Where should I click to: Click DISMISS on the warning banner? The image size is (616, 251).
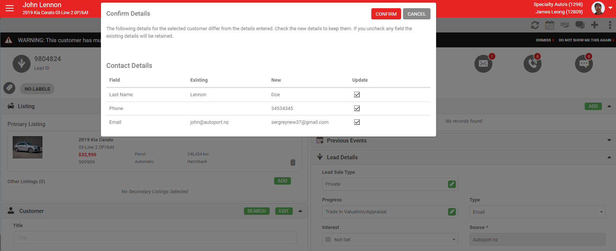[544, 40]
